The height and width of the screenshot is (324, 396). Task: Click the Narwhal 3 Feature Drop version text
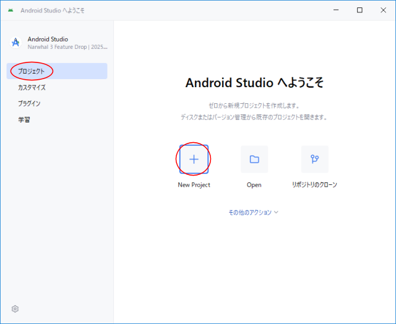67,46
